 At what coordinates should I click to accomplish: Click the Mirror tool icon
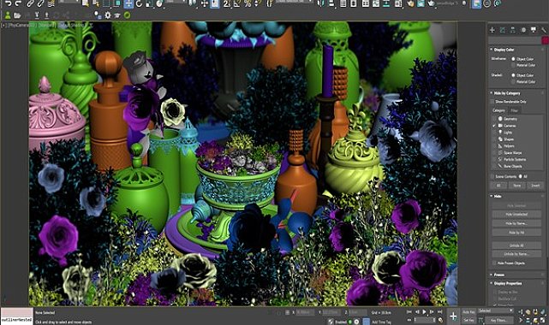320,3
